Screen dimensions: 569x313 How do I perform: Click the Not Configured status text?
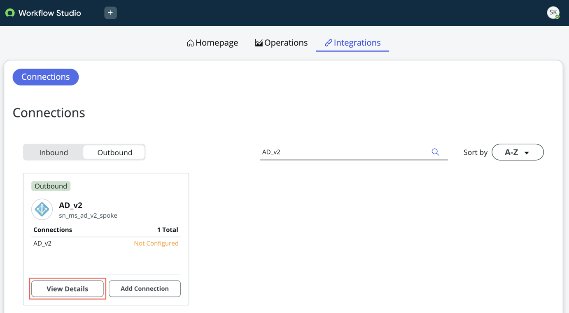[156, 244]
